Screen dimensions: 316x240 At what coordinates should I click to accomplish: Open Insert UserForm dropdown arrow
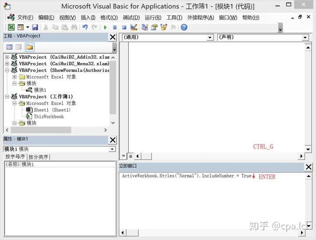28,27
